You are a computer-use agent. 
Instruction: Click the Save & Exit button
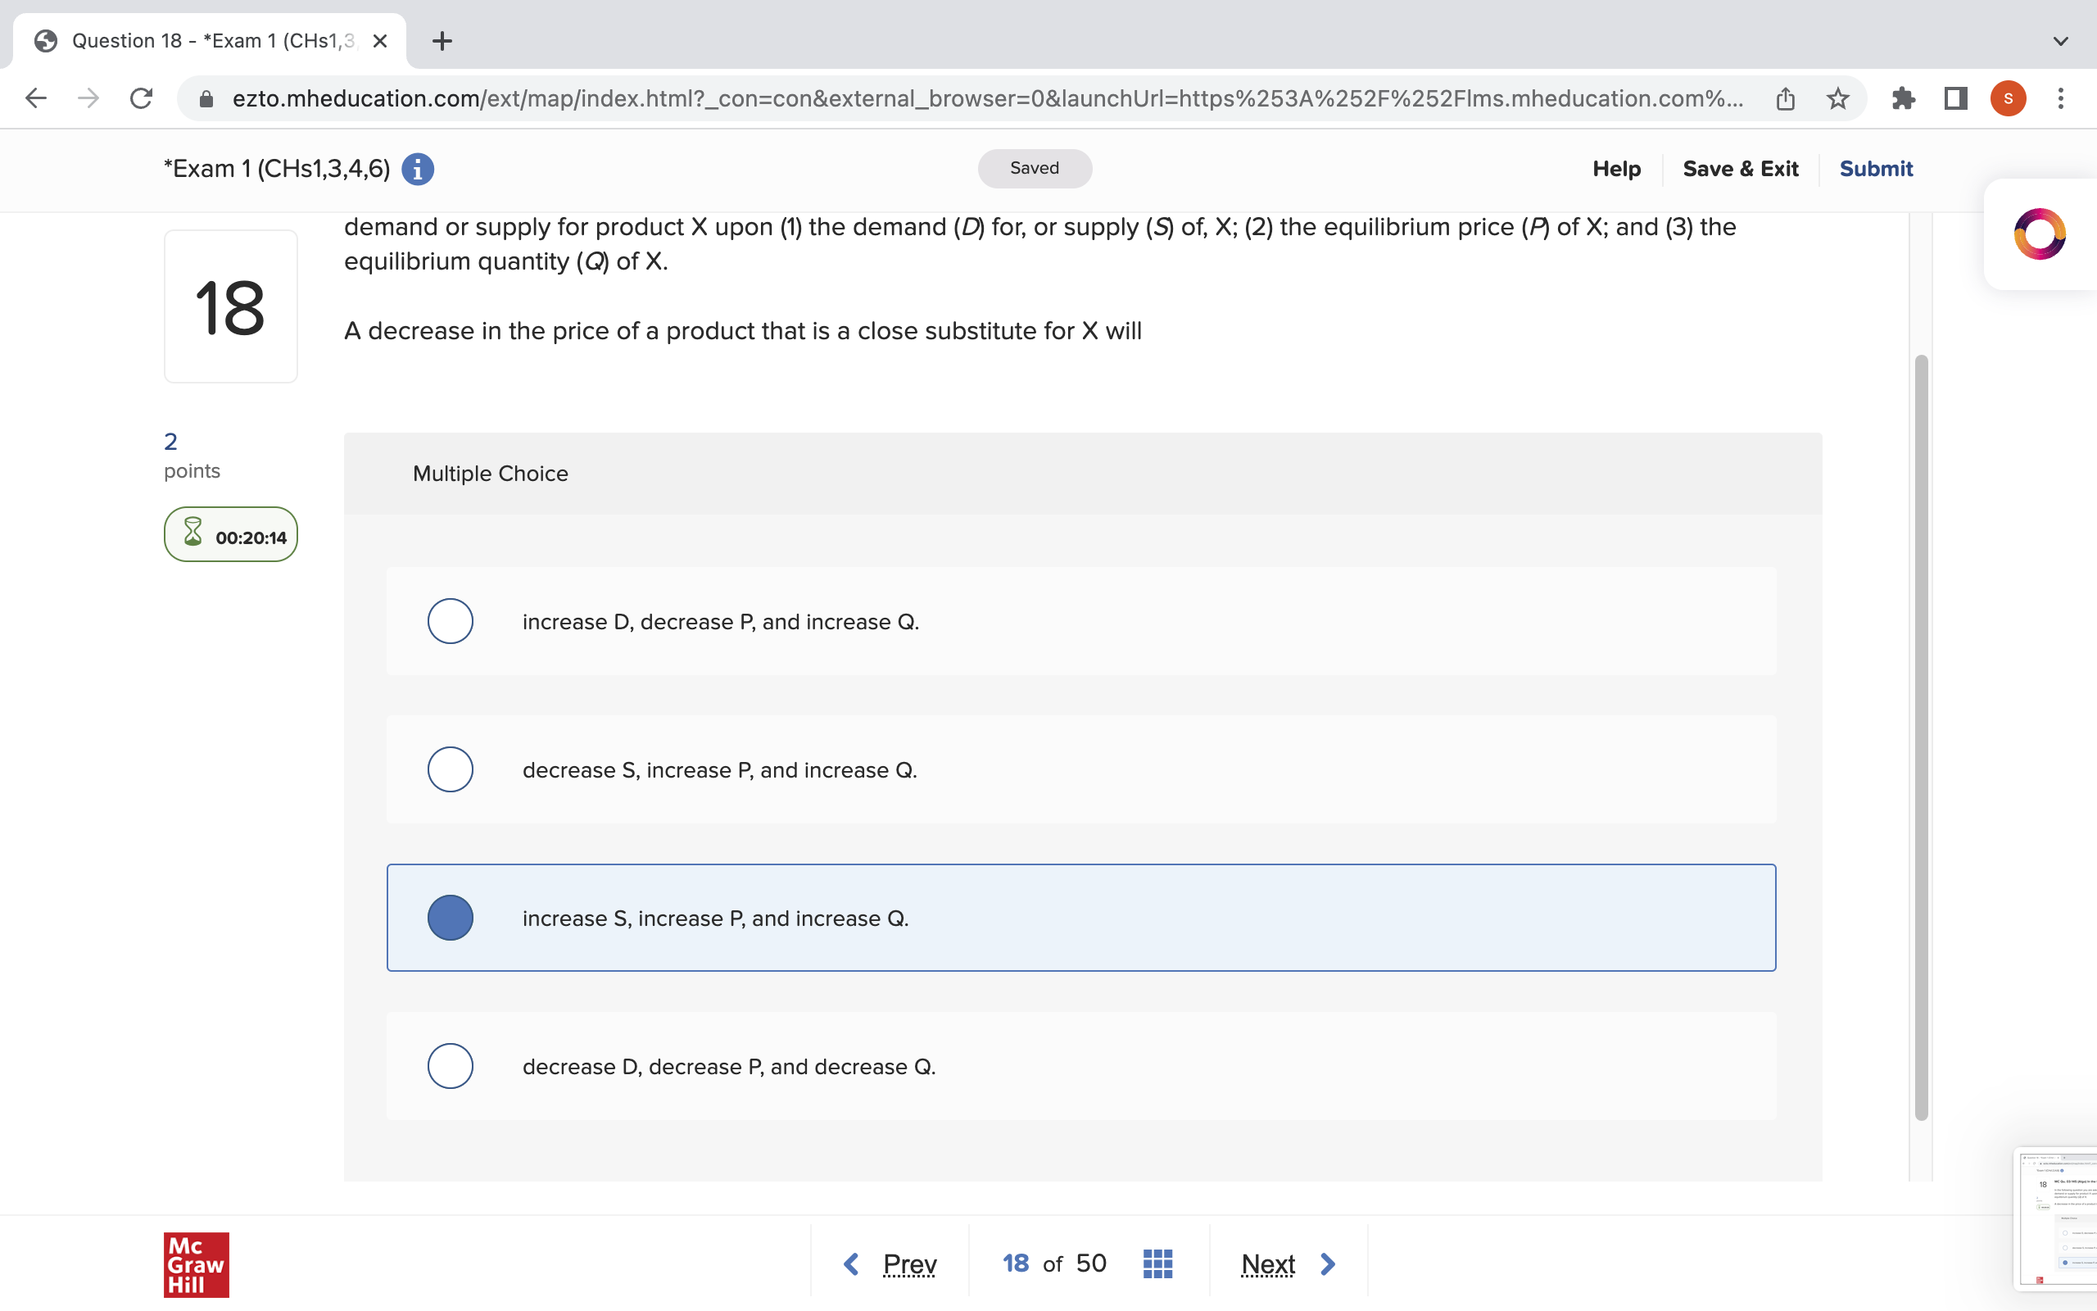point(1740,168)
